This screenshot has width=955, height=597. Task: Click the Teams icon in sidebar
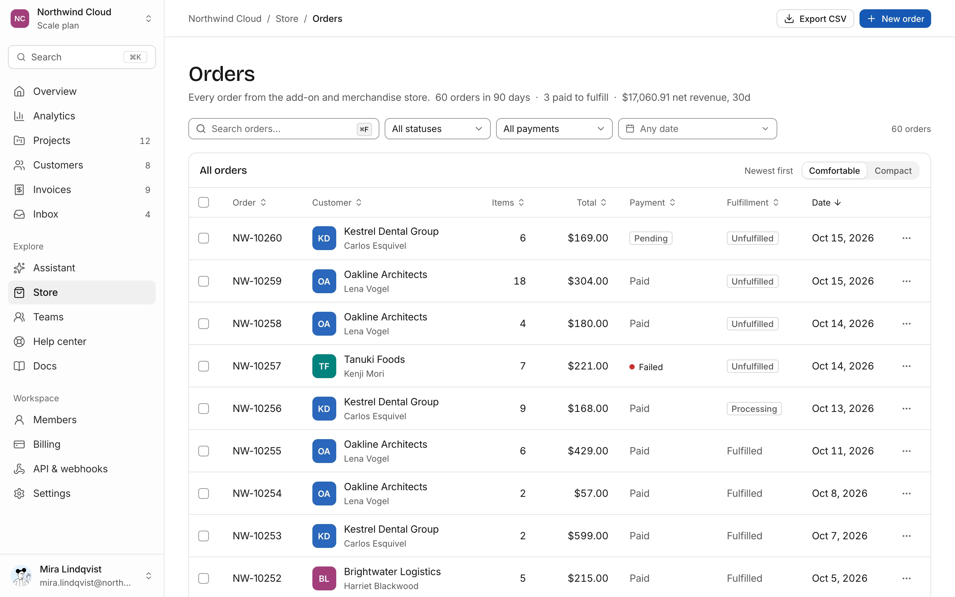tap(19, 317)
